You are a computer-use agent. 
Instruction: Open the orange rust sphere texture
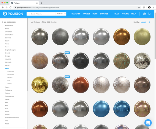(x=40, y=61)
